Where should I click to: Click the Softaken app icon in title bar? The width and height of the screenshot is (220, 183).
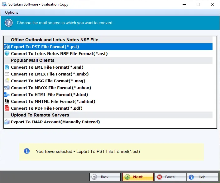pyautogui.click(x=4, y=4)
